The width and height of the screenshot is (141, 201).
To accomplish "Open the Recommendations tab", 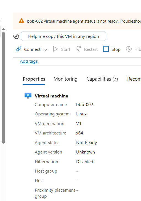I will coord(134,79).
